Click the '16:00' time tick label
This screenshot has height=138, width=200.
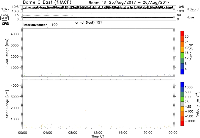pyautogui.click(x=123, y=133)
